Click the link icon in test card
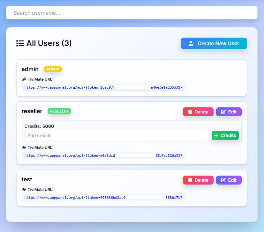Screen dimensions: 264x232 [x=24, y=190]
